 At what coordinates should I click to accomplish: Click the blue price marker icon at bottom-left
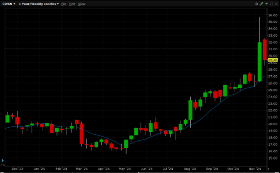point(3,160)
